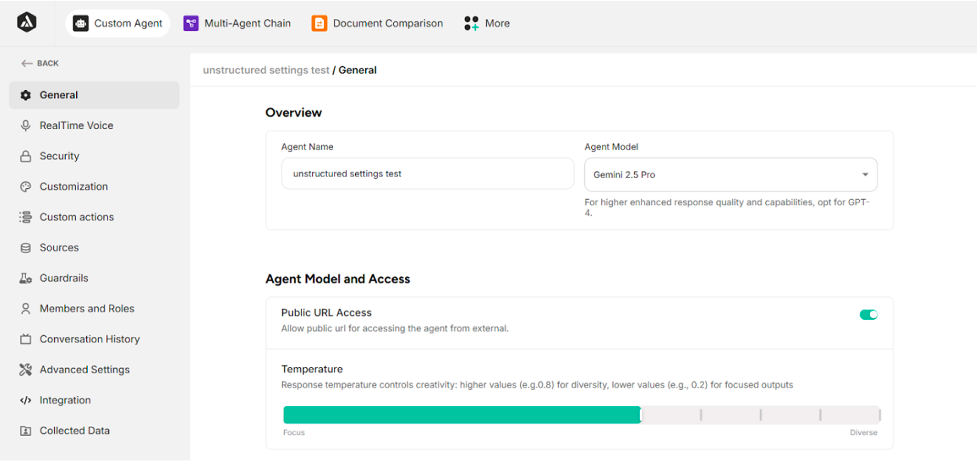Screen dimensions: 977x466
Task: Click the Collected Data icon in sidebar
Action: pos(25,431)
